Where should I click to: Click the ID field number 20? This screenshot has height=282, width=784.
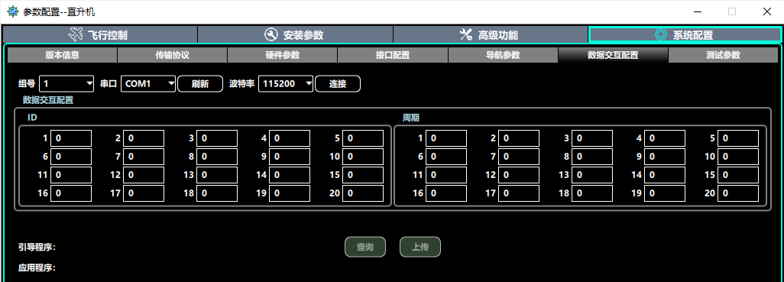pos(363,194)
